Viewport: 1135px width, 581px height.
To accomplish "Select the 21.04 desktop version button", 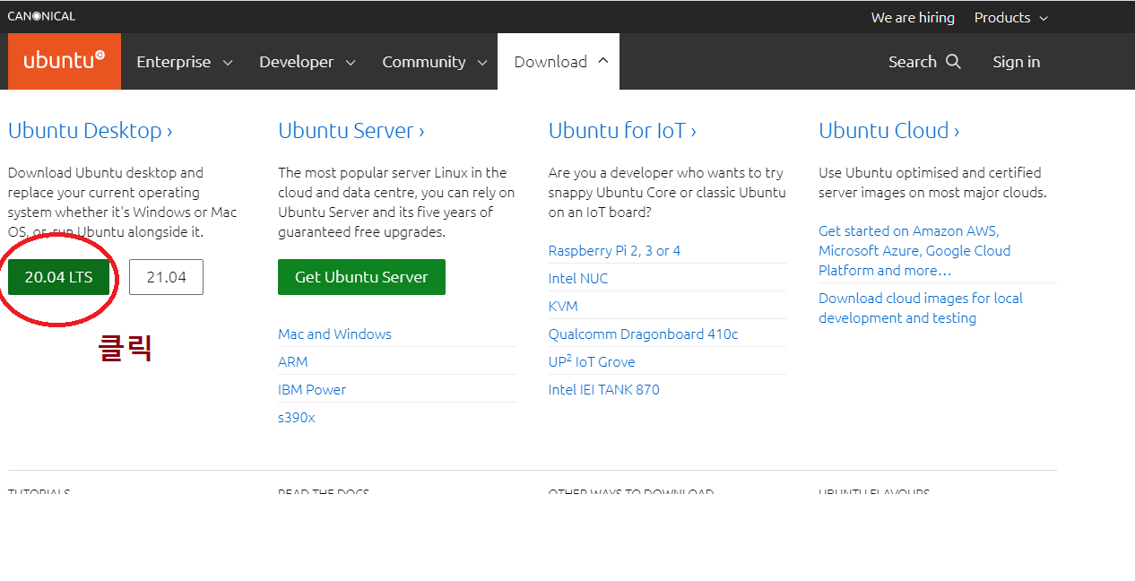I will pyautogui.click(x=166, y=277).
